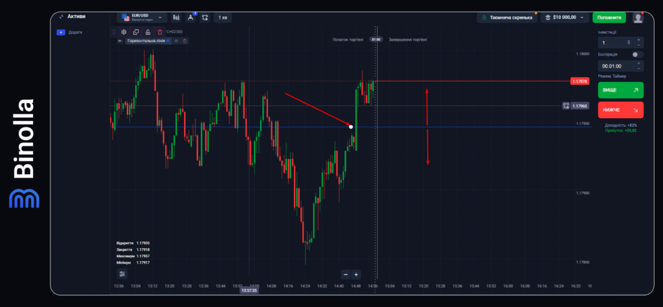Viewport: 663px width, 307px height.
Task: Toggle the Експірація switch
Action: (637, 55)
